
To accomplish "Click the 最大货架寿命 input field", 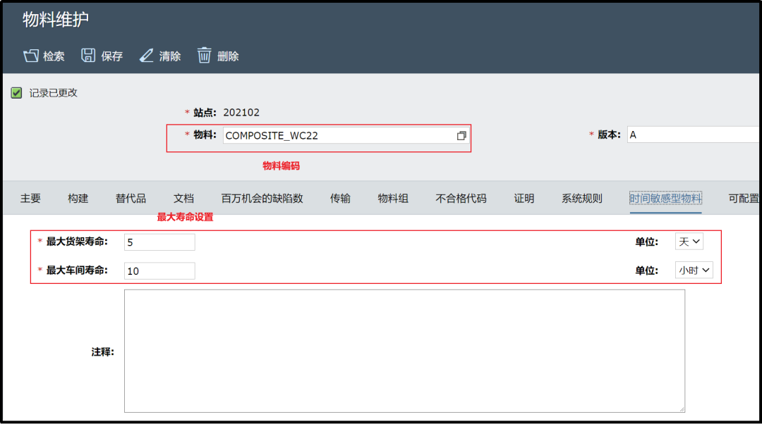I will point(159,242).
